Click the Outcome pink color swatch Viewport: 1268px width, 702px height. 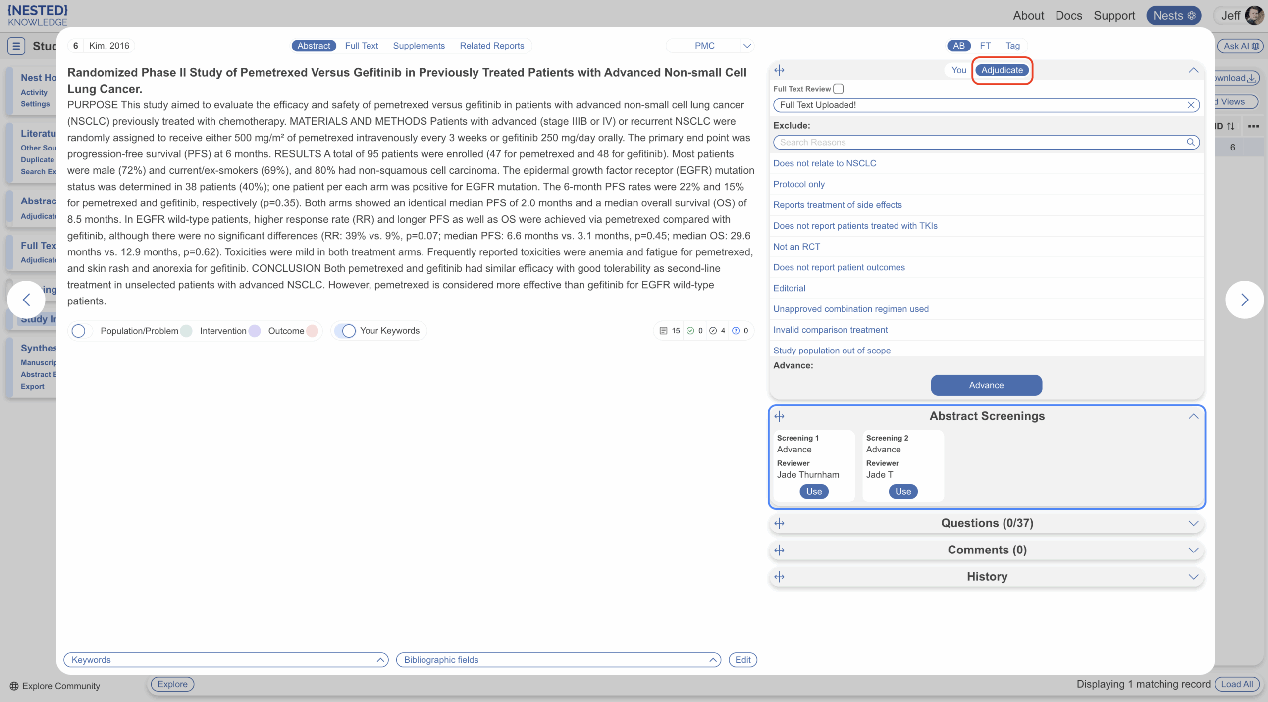click(x=312, y=331)
